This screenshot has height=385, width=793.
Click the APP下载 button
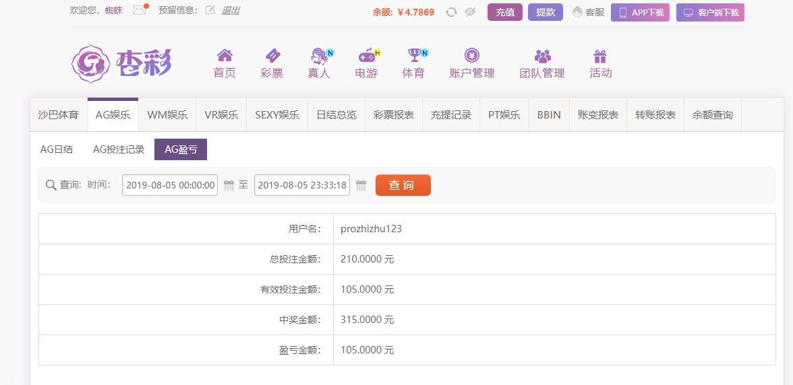click(641, 13)
